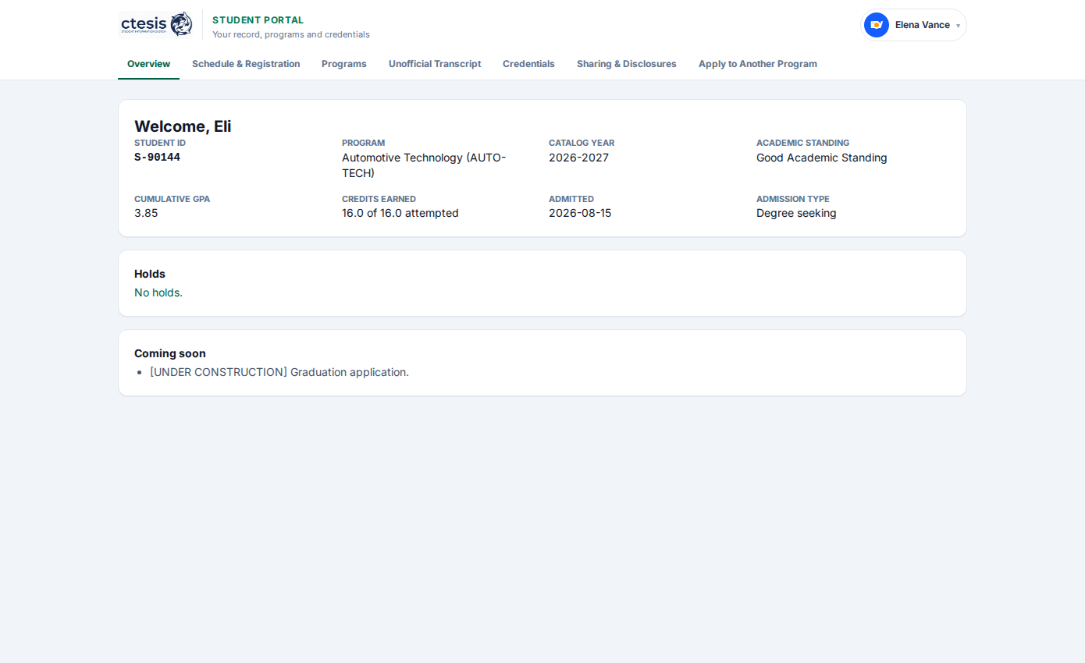Go to the Programs tab
Viewport: 1085px width, 663px height.
click(x=344, y=64)
